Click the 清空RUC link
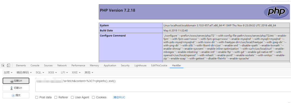291x103 pixels. click(119, 97)
